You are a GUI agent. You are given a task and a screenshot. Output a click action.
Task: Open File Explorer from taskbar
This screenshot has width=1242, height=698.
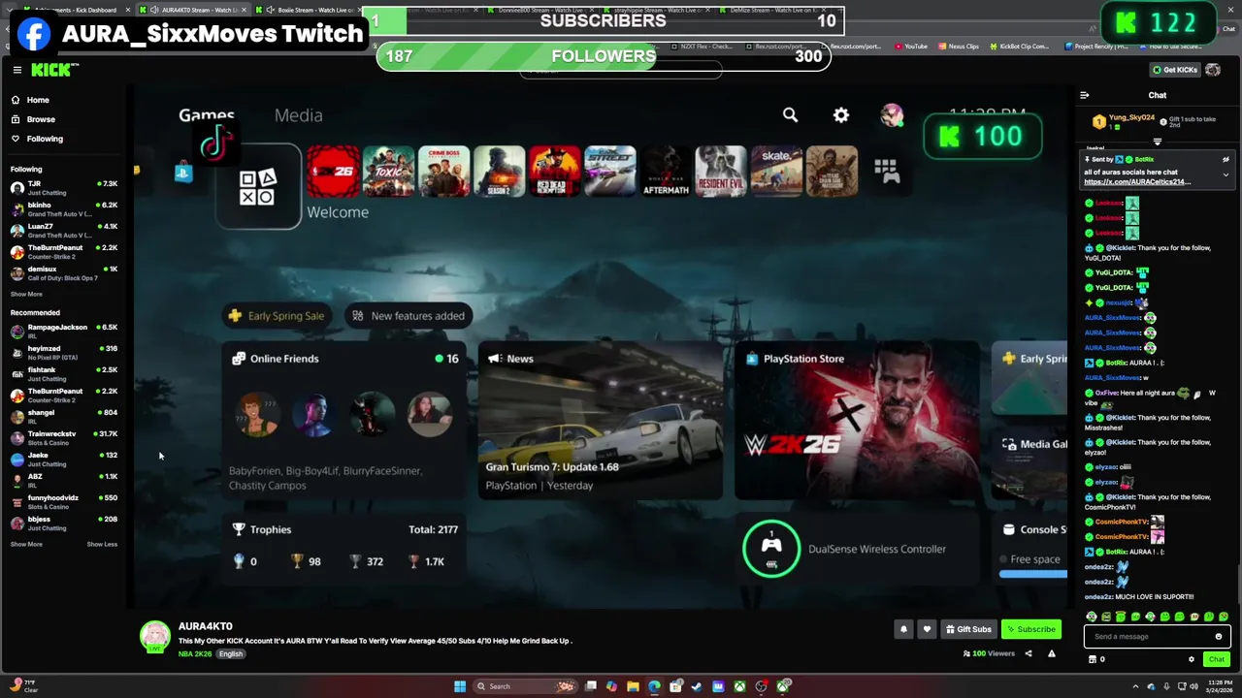pos(633,686)
